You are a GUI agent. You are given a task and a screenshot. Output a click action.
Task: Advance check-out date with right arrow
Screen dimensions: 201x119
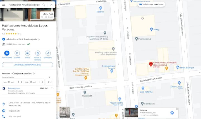point(42,82)
